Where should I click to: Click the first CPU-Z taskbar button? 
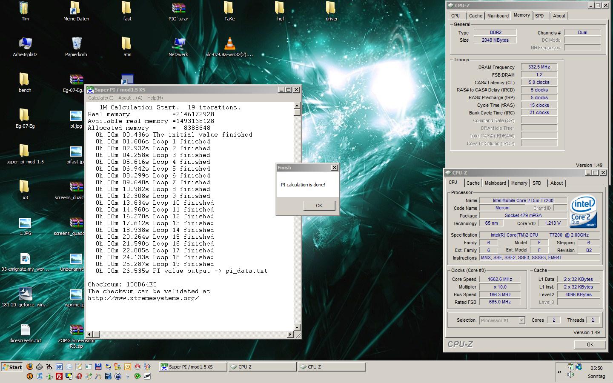(262, 367)
